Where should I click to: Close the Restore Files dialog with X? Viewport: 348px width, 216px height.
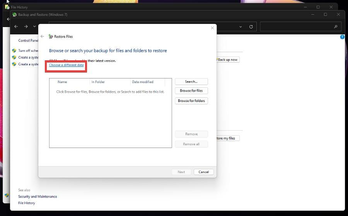click(x=212, y=28)
